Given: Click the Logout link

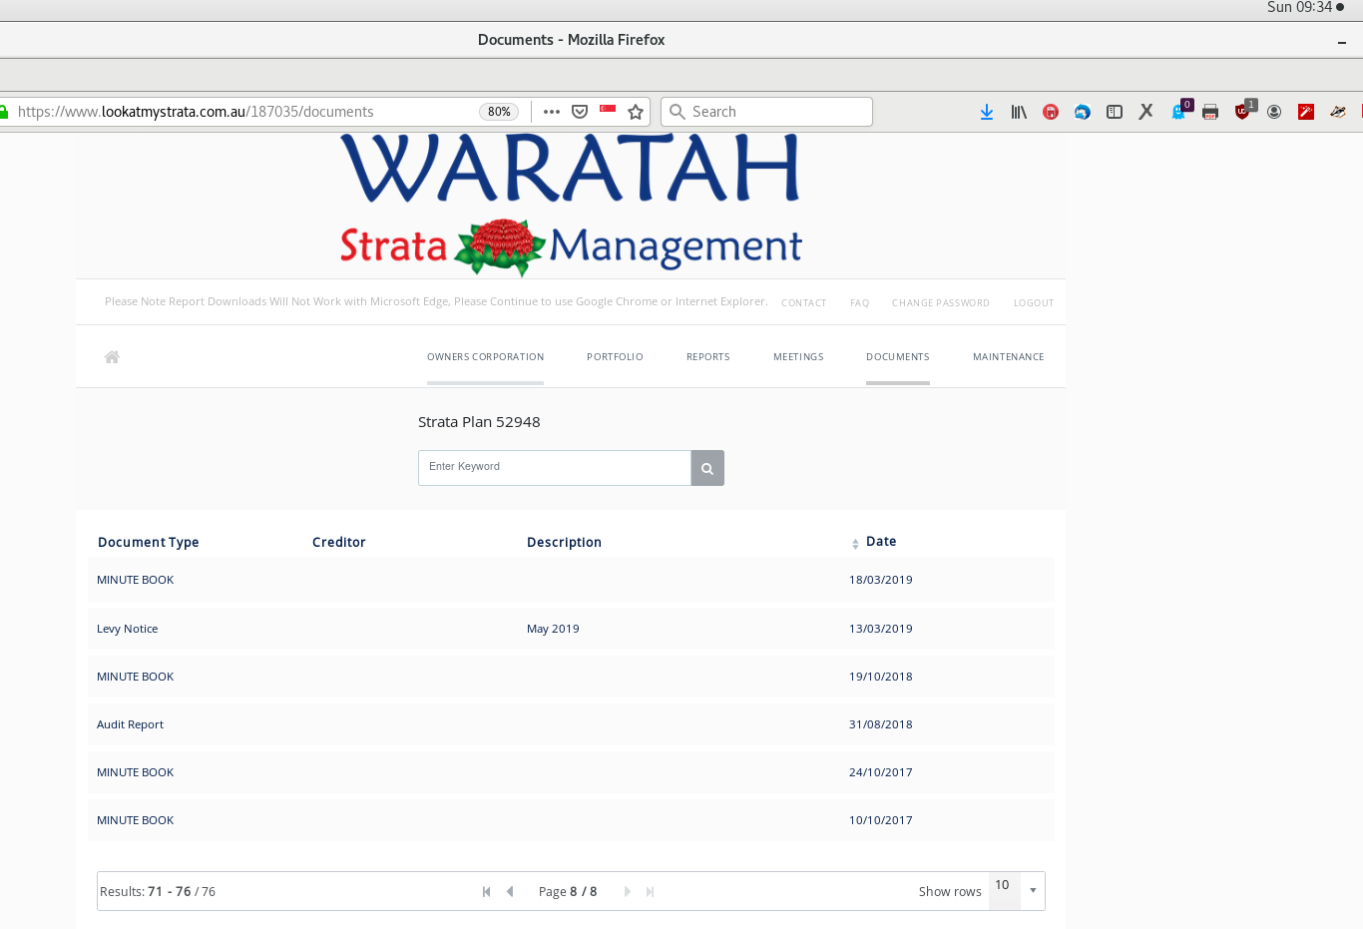Looking at the screenshot, I should pos(1034,303).
